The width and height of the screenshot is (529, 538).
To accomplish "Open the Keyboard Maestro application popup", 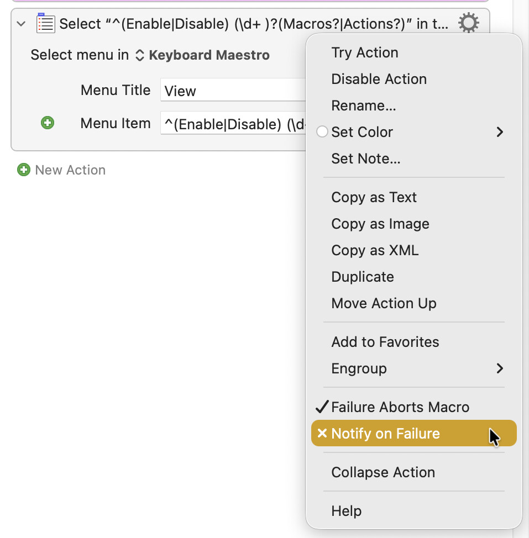I will 202,55.
